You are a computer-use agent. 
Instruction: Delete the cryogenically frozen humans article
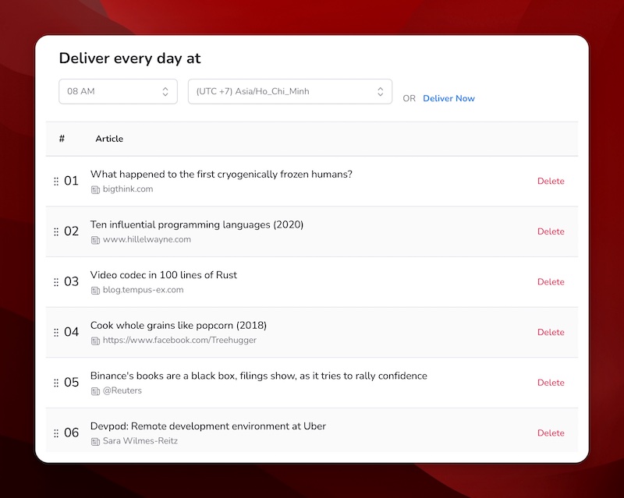click(x=550, y=182)
